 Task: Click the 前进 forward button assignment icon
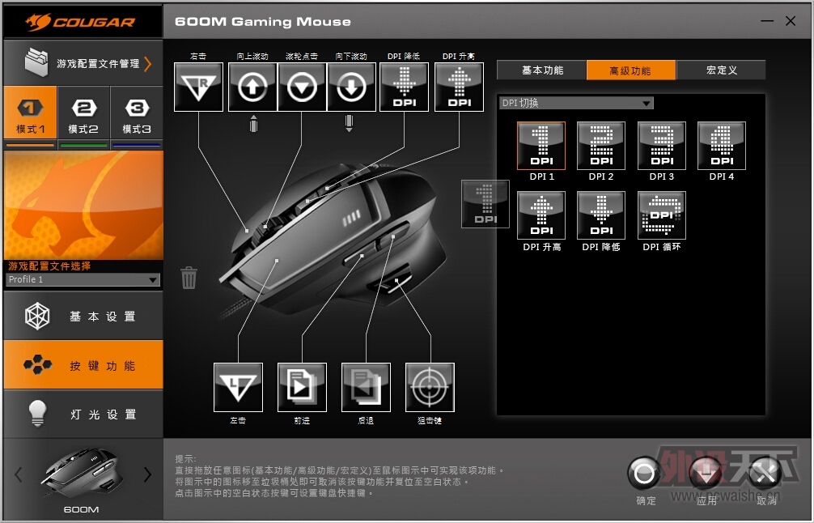pyautogui.click(x=302, y=388)
